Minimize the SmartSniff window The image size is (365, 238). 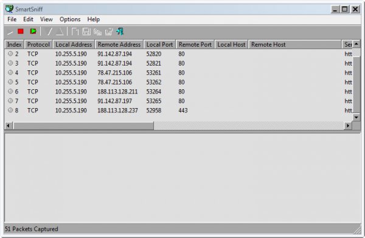pos(335,9)
